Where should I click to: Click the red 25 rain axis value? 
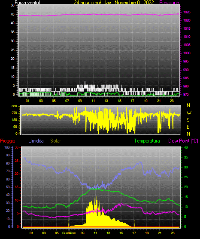pyautogui.click(x=16, y=161)
